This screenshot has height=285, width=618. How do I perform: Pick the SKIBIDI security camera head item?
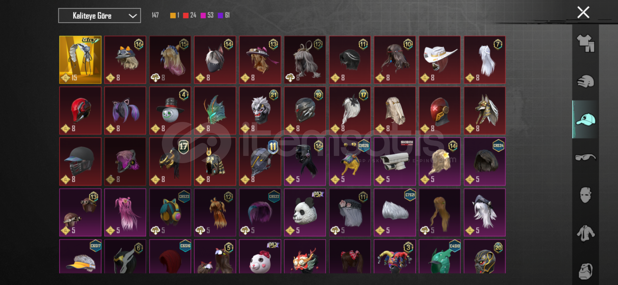[395, 161]
